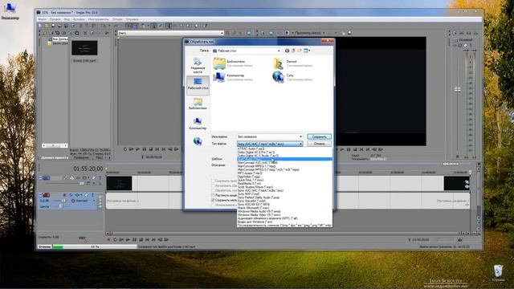Click the record button in the timeline transport
This screenshot has width=514, height=289.
[108, 239]
